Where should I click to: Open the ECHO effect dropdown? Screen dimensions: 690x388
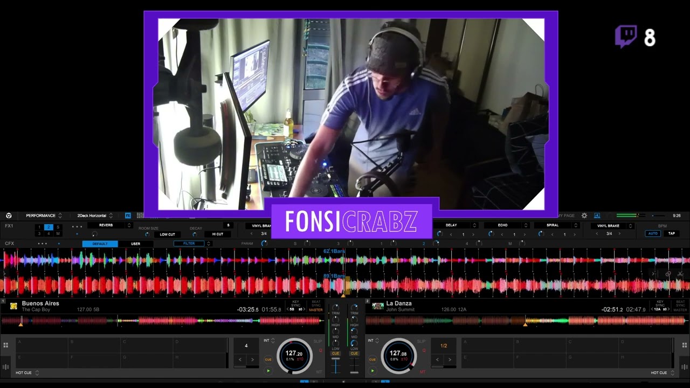pyautogui.click(x=506, y=225)
